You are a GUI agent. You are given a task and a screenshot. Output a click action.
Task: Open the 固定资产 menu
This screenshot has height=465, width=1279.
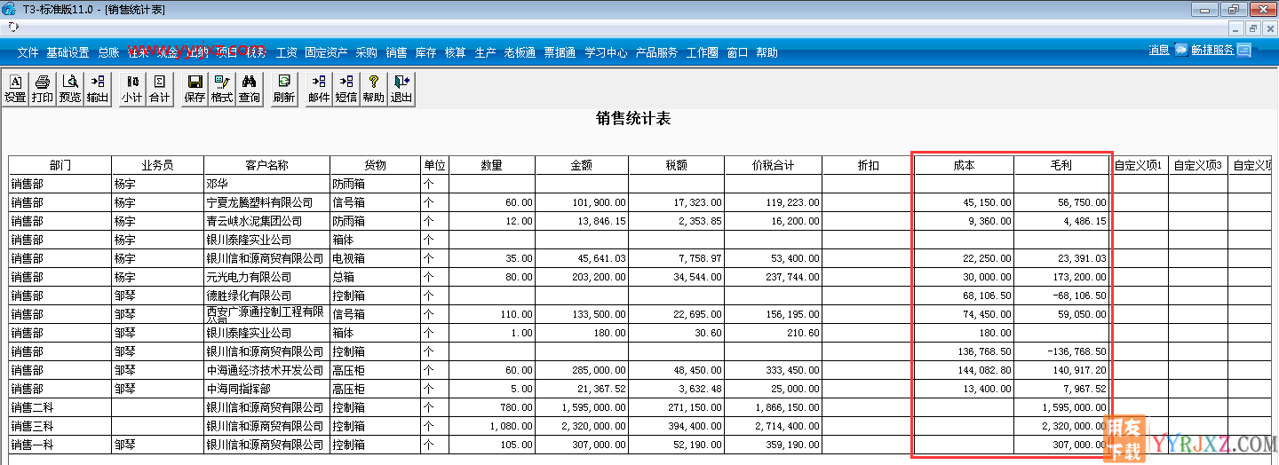[326, 52]
